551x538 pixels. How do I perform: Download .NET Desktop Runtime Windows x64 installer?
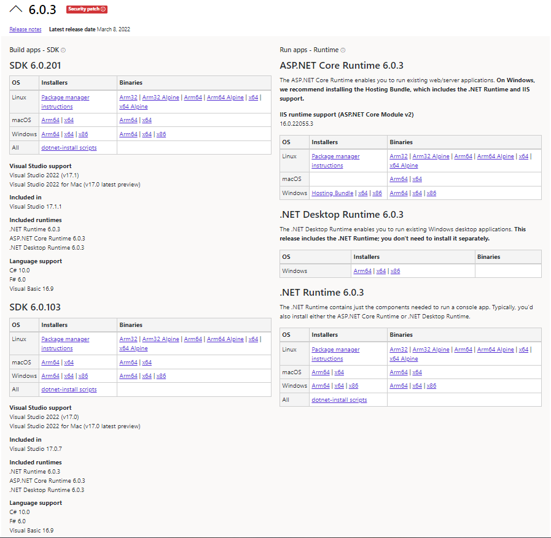click(x=381, y=271)
